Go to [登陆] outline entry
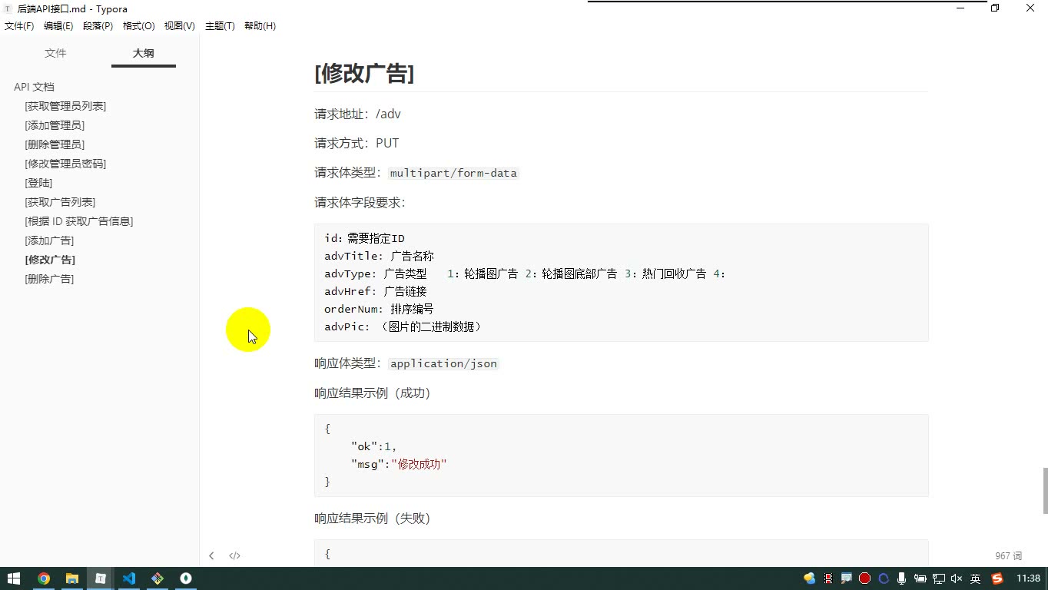 [x=38, y=183]
